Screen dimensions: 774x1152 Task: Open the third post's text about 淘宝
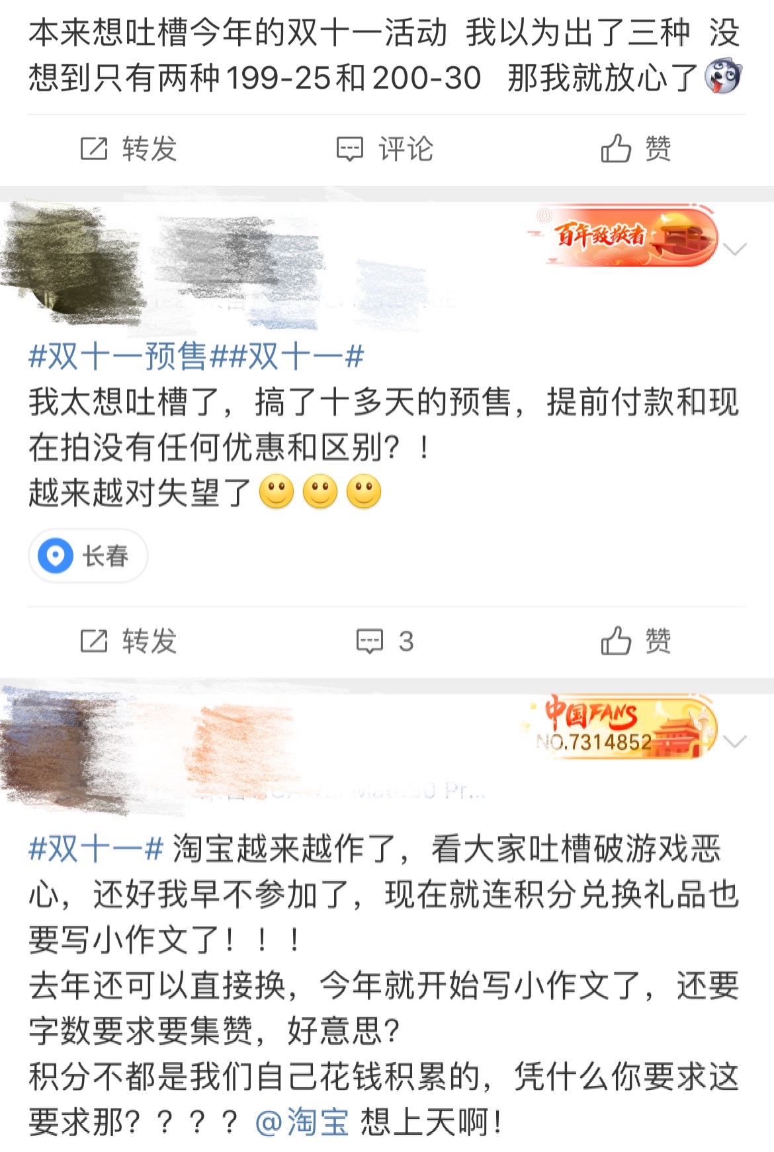coord(384,985)
